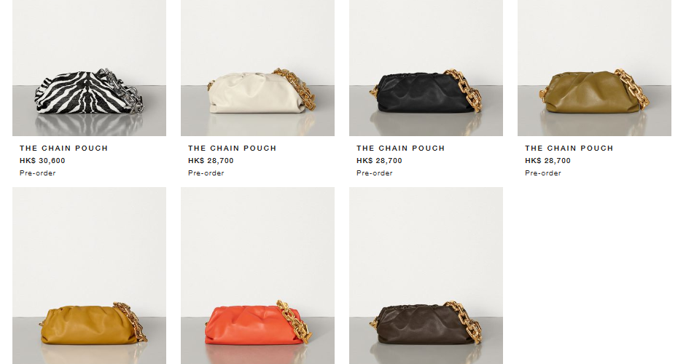Open the zebra print Chain Pouch image
This screenshot has width=686, height=364.
(89, 68)
